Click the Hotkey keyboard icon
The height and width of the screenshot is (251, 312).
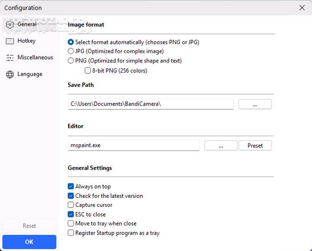[10, 41]
